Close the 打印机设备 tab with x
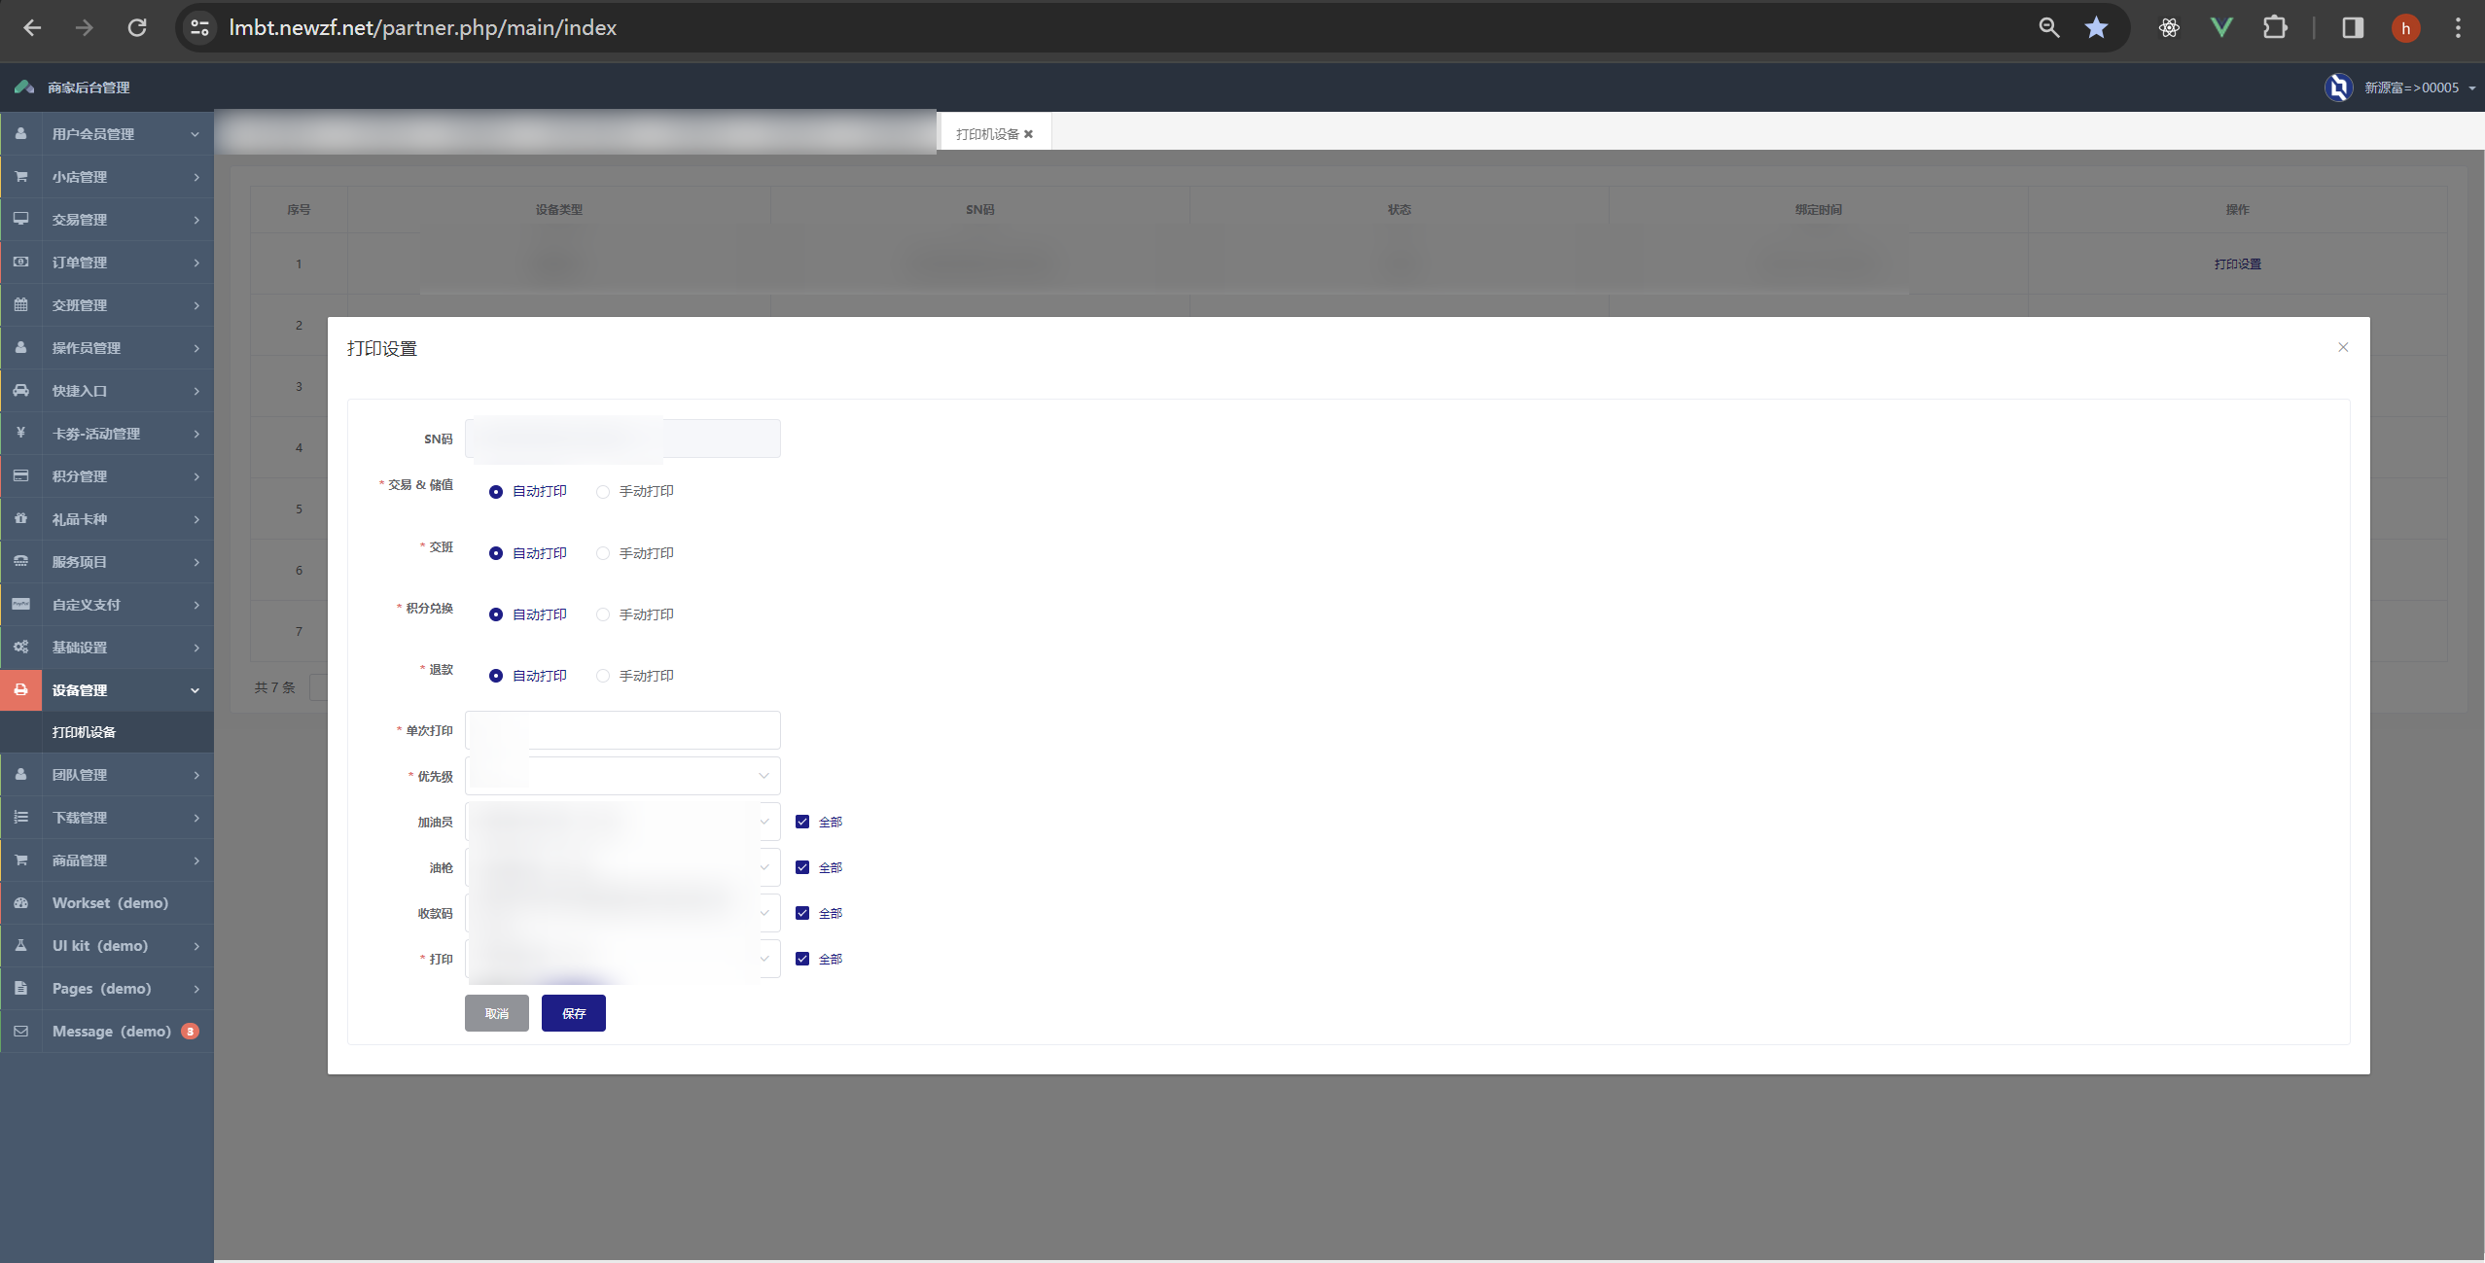Screen dimensions: 2485x1263 pyautogui.click(x=1028, y=134)
